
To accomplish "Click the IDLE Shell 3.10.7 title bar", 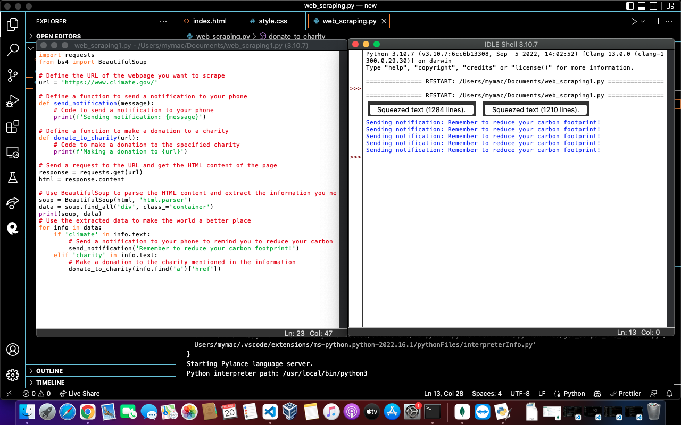I will click(511, 44).
